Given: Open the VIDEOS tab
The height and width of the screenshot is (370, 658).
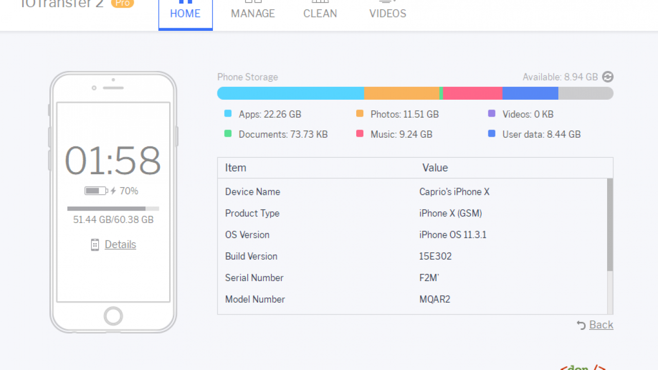Looking at the screenshot, I should (388, 14).
